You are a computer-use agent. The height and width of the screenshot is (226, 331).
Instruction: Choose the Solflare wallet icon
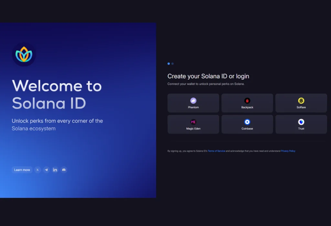point(301,101)
